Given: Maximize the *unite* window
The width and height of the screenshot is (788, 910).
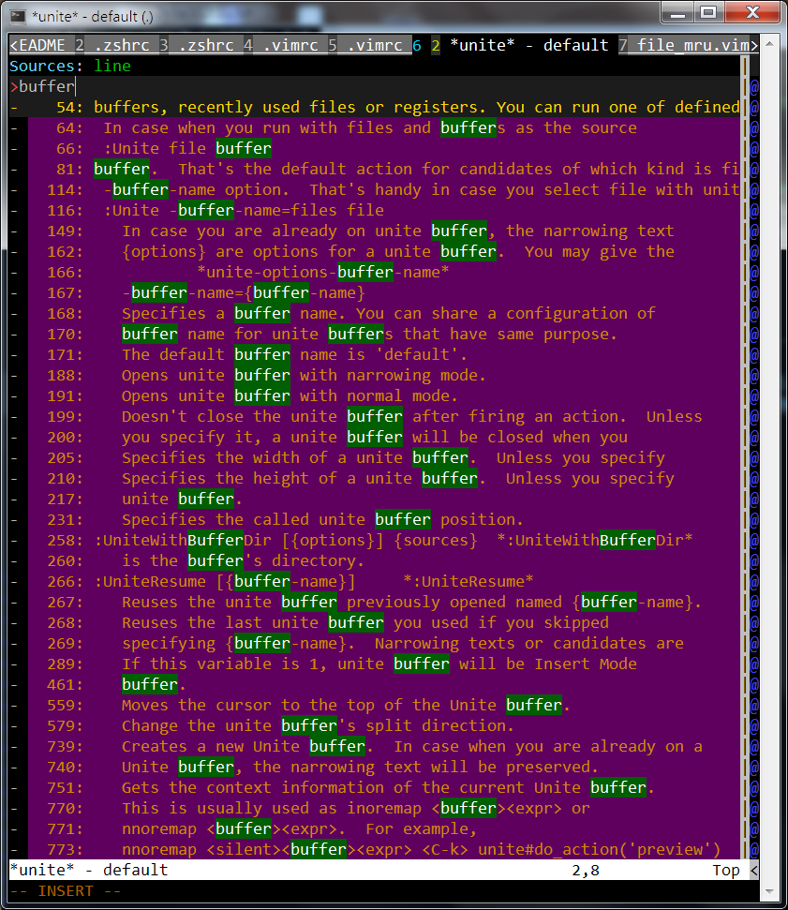Looking at the screenshot, I should [708, 13].
